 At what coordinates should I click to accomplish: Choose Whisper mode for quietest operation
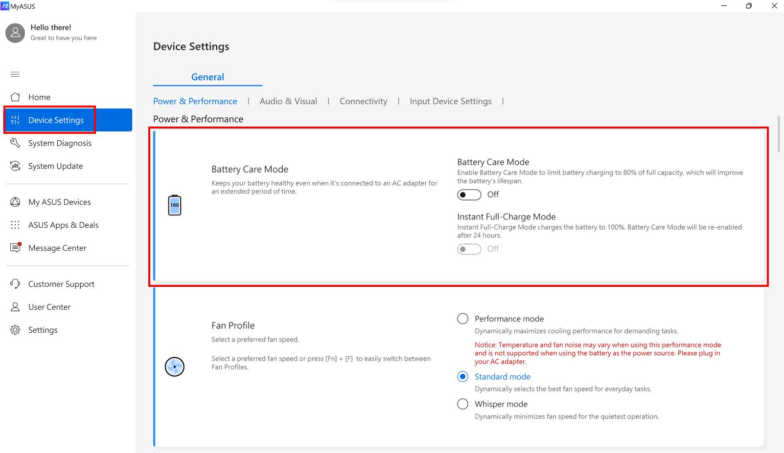(462, 404)
